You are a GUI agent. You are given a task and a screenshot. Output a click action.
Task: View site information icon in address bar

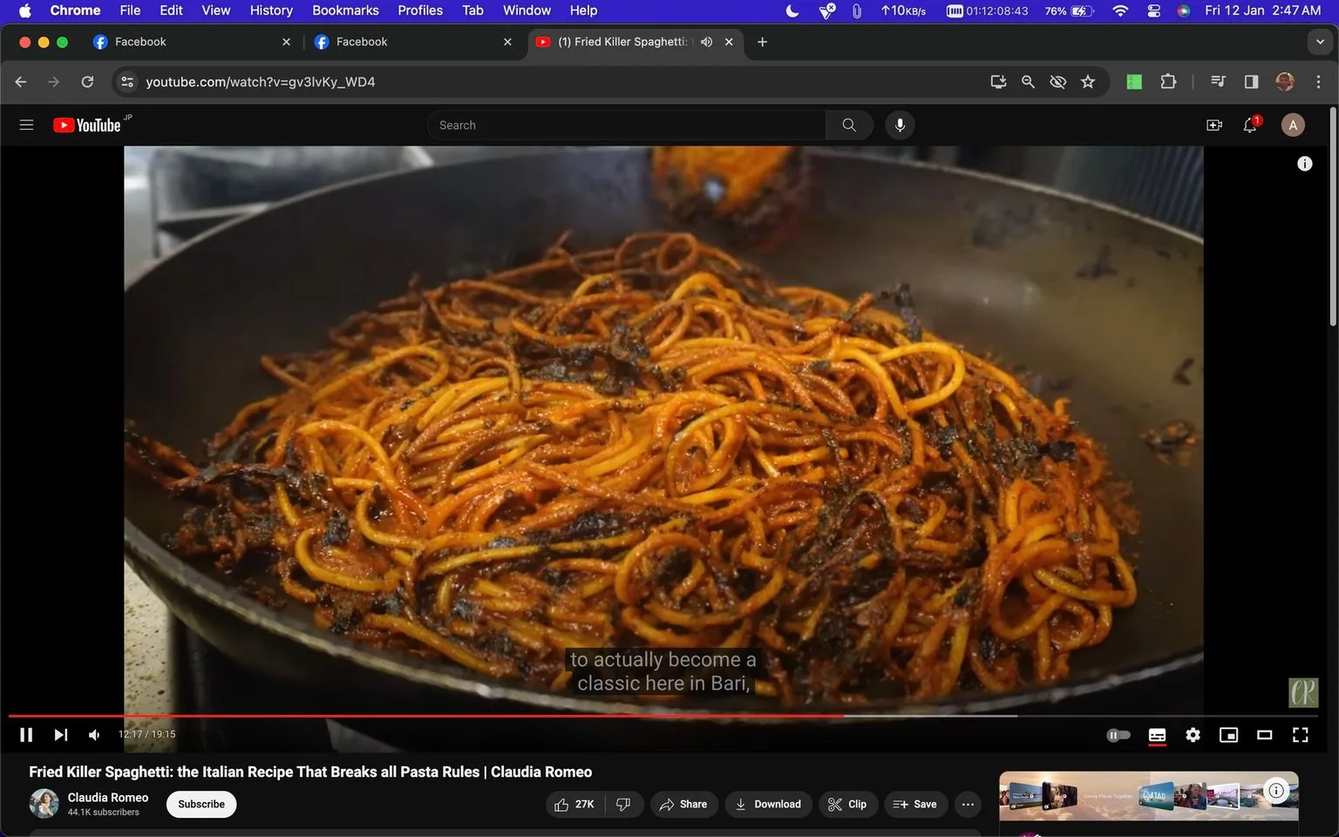(127, 81)
